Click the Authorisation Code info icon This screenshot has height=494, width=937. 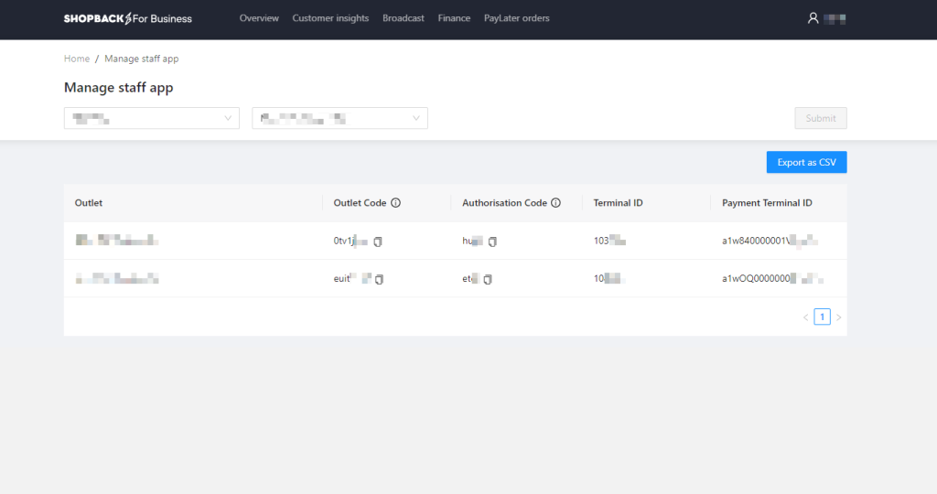555,203
